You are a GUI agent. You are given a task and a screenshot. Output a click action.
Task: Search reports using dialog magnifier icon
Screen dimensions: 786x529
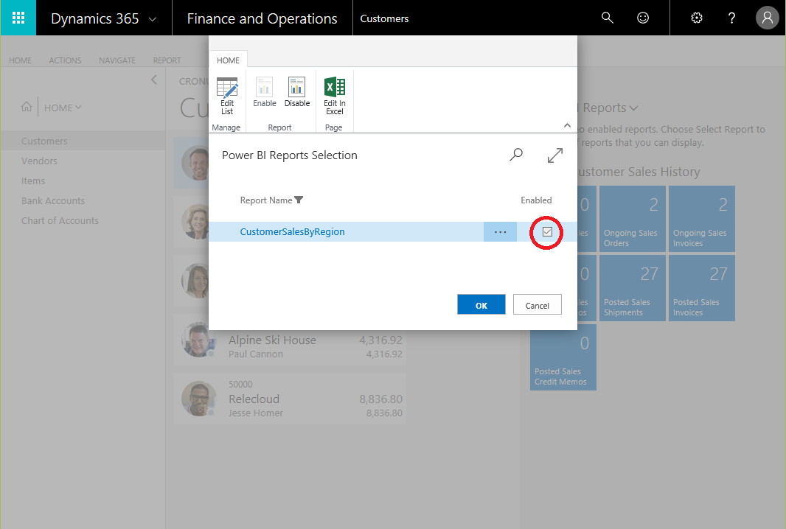[x=516, y=155]
